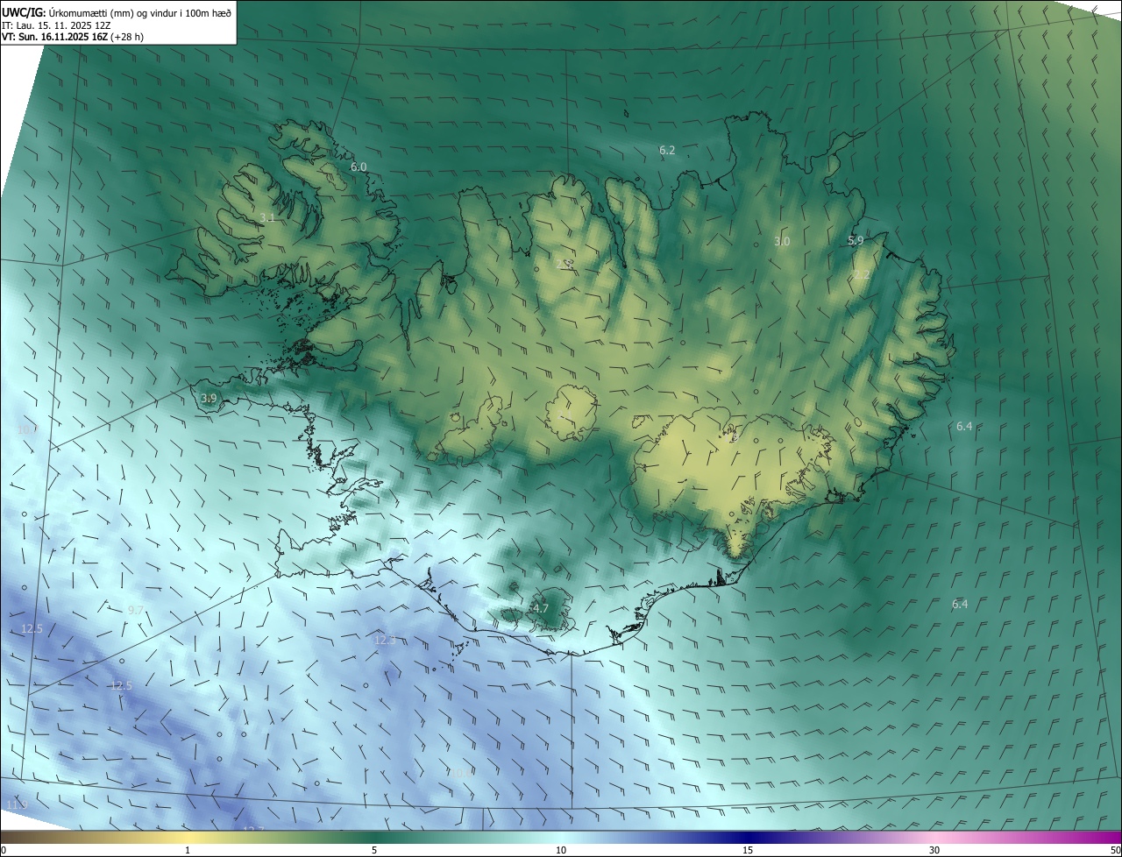Click the 5.9 value label in the northeast
The image size is (1122, 857).
click(x=856, y=240)
